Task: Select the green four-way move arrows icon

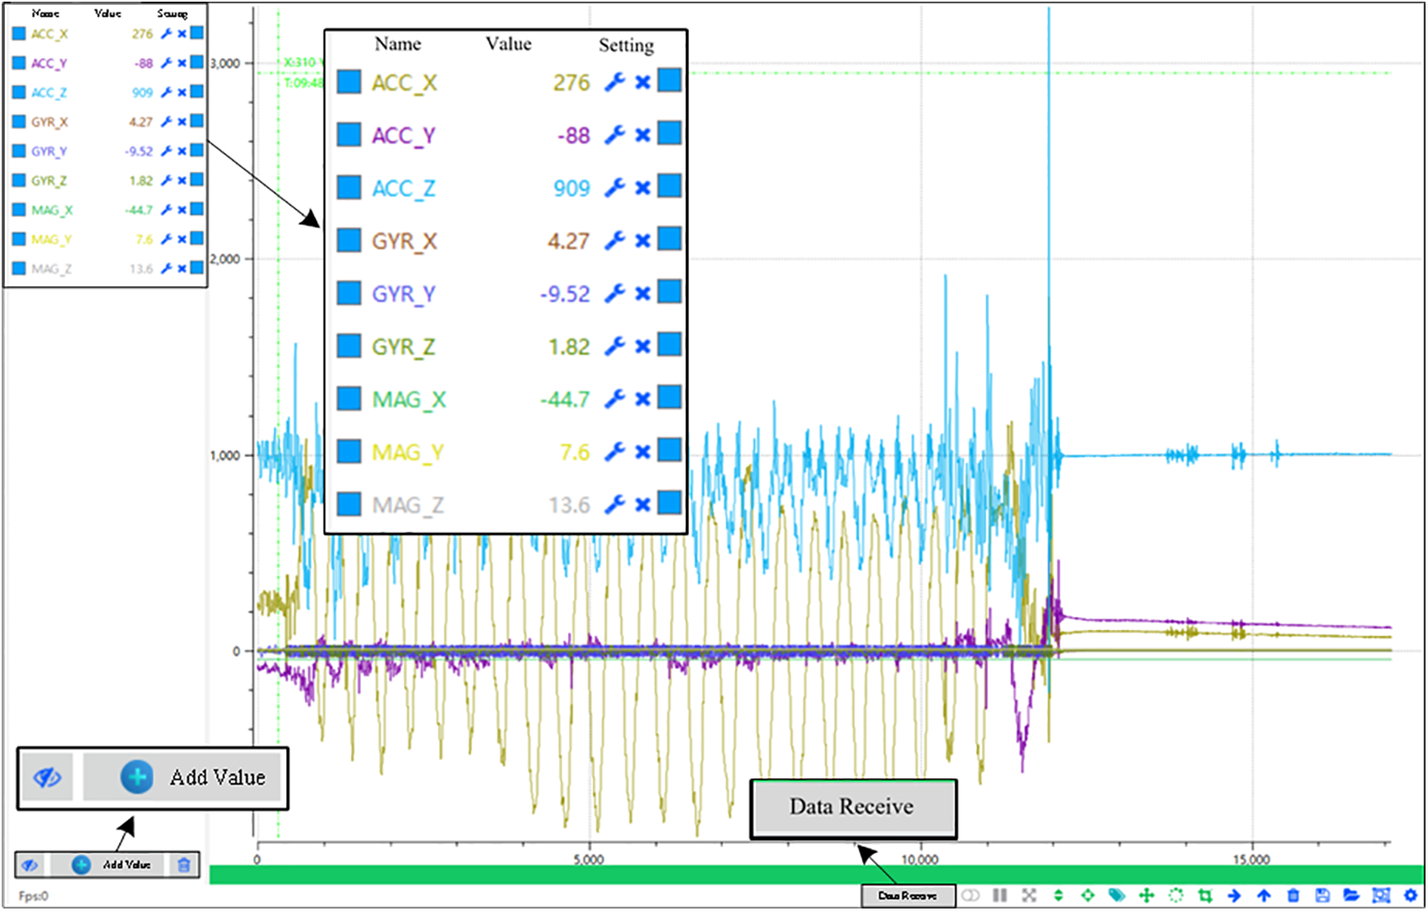Action: (1146, 895)
